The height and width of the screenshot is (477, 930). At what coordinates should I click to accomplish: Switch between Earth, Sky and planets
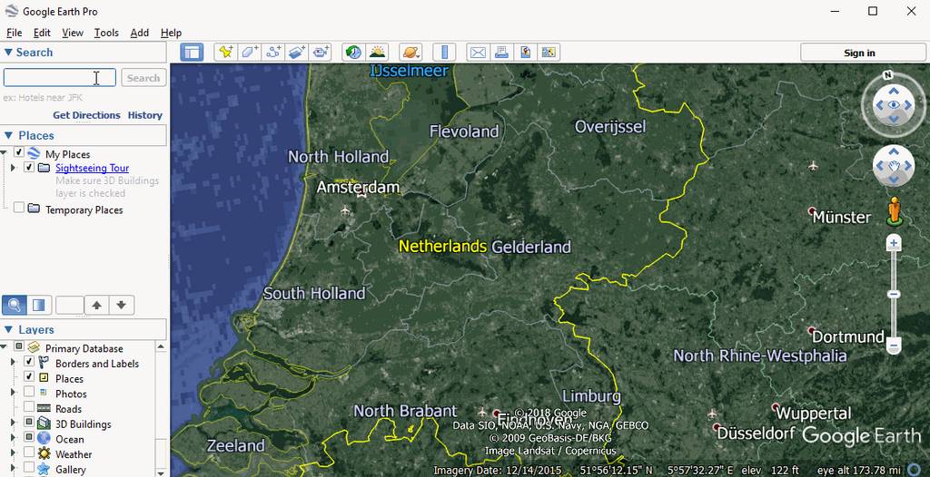410,53
